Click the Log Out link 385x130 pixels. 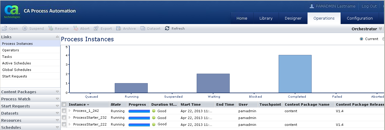pyautogui.click(x=369, y=6)
